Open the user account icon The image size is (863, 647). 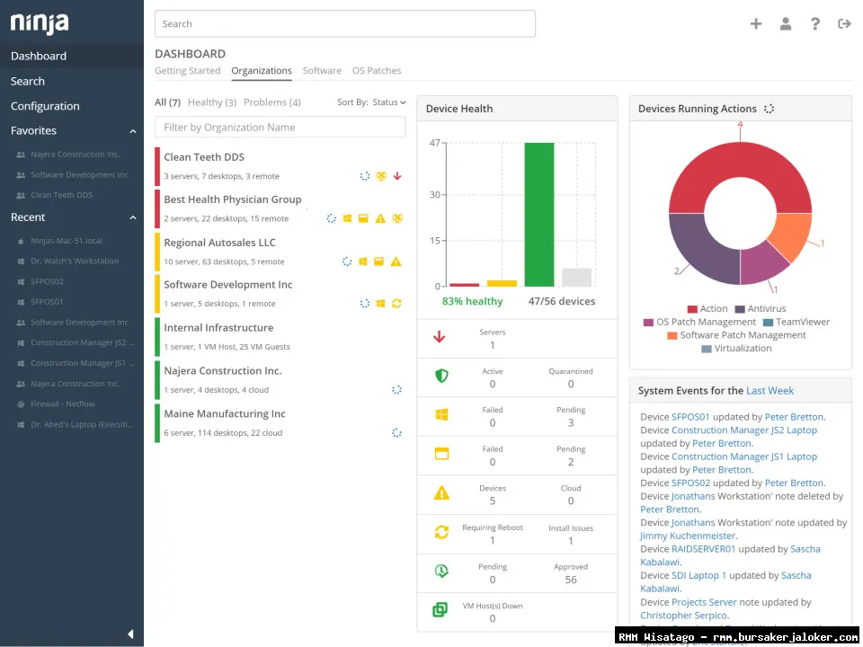[786, 23]
